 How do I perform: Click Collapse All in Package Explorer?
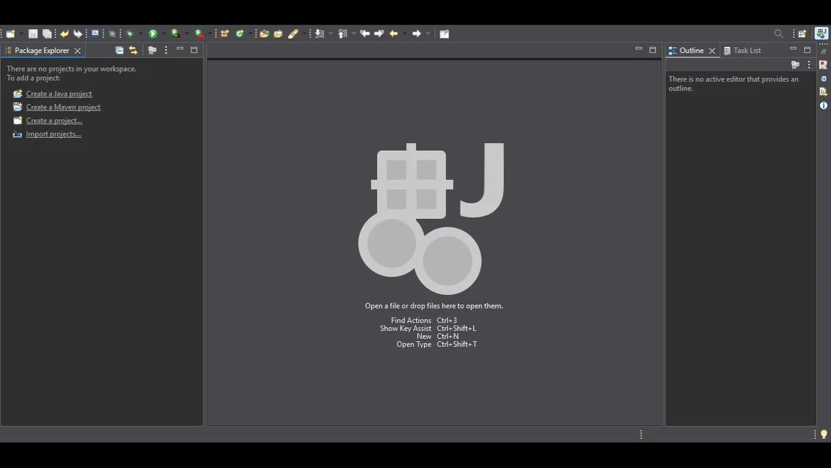[x=120, y=50]
